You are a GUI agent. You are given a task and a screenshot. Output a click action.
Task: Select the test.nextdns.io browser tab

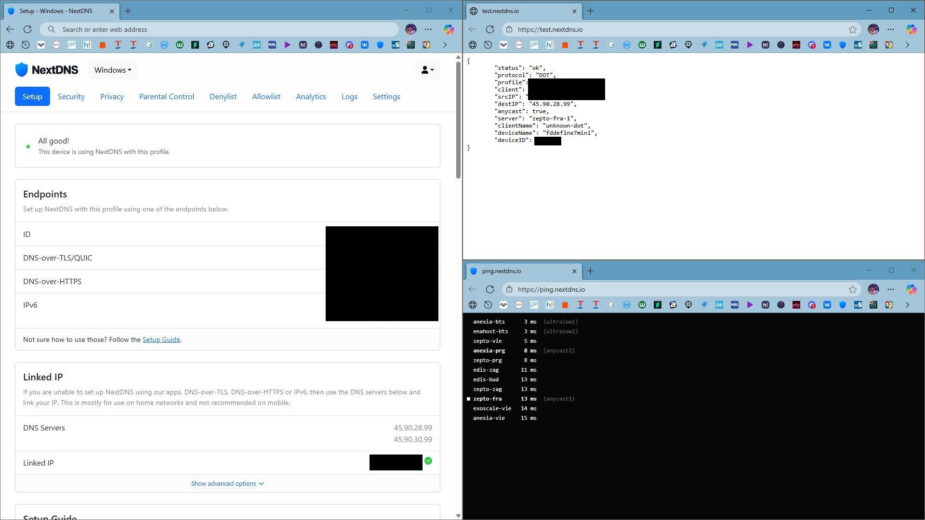[523, 11]
